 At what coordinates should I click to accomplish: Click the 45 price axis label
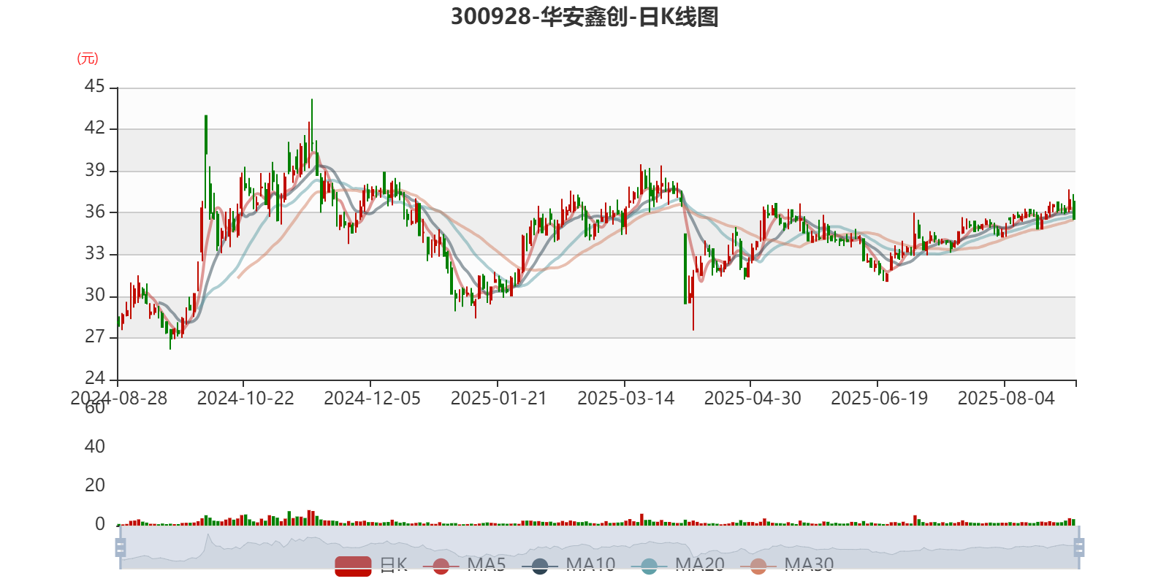tap(95, 87)
